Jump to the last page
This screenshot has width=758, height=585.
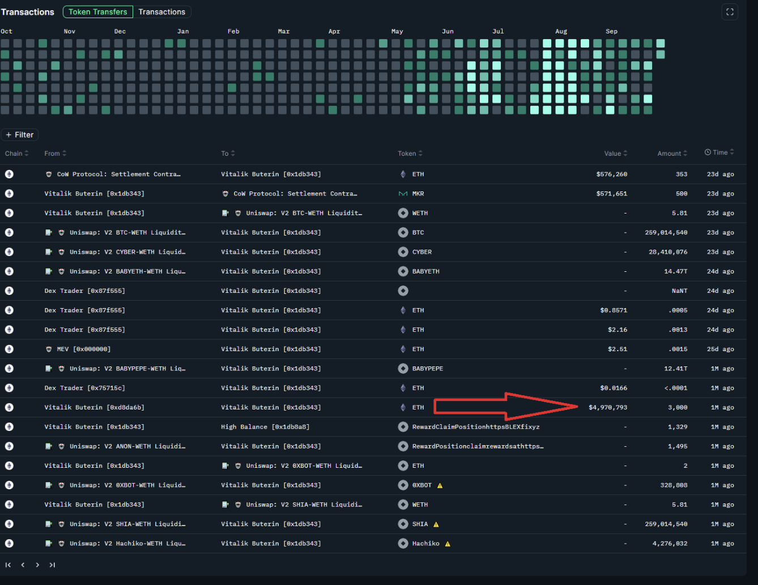coord(52,565)
